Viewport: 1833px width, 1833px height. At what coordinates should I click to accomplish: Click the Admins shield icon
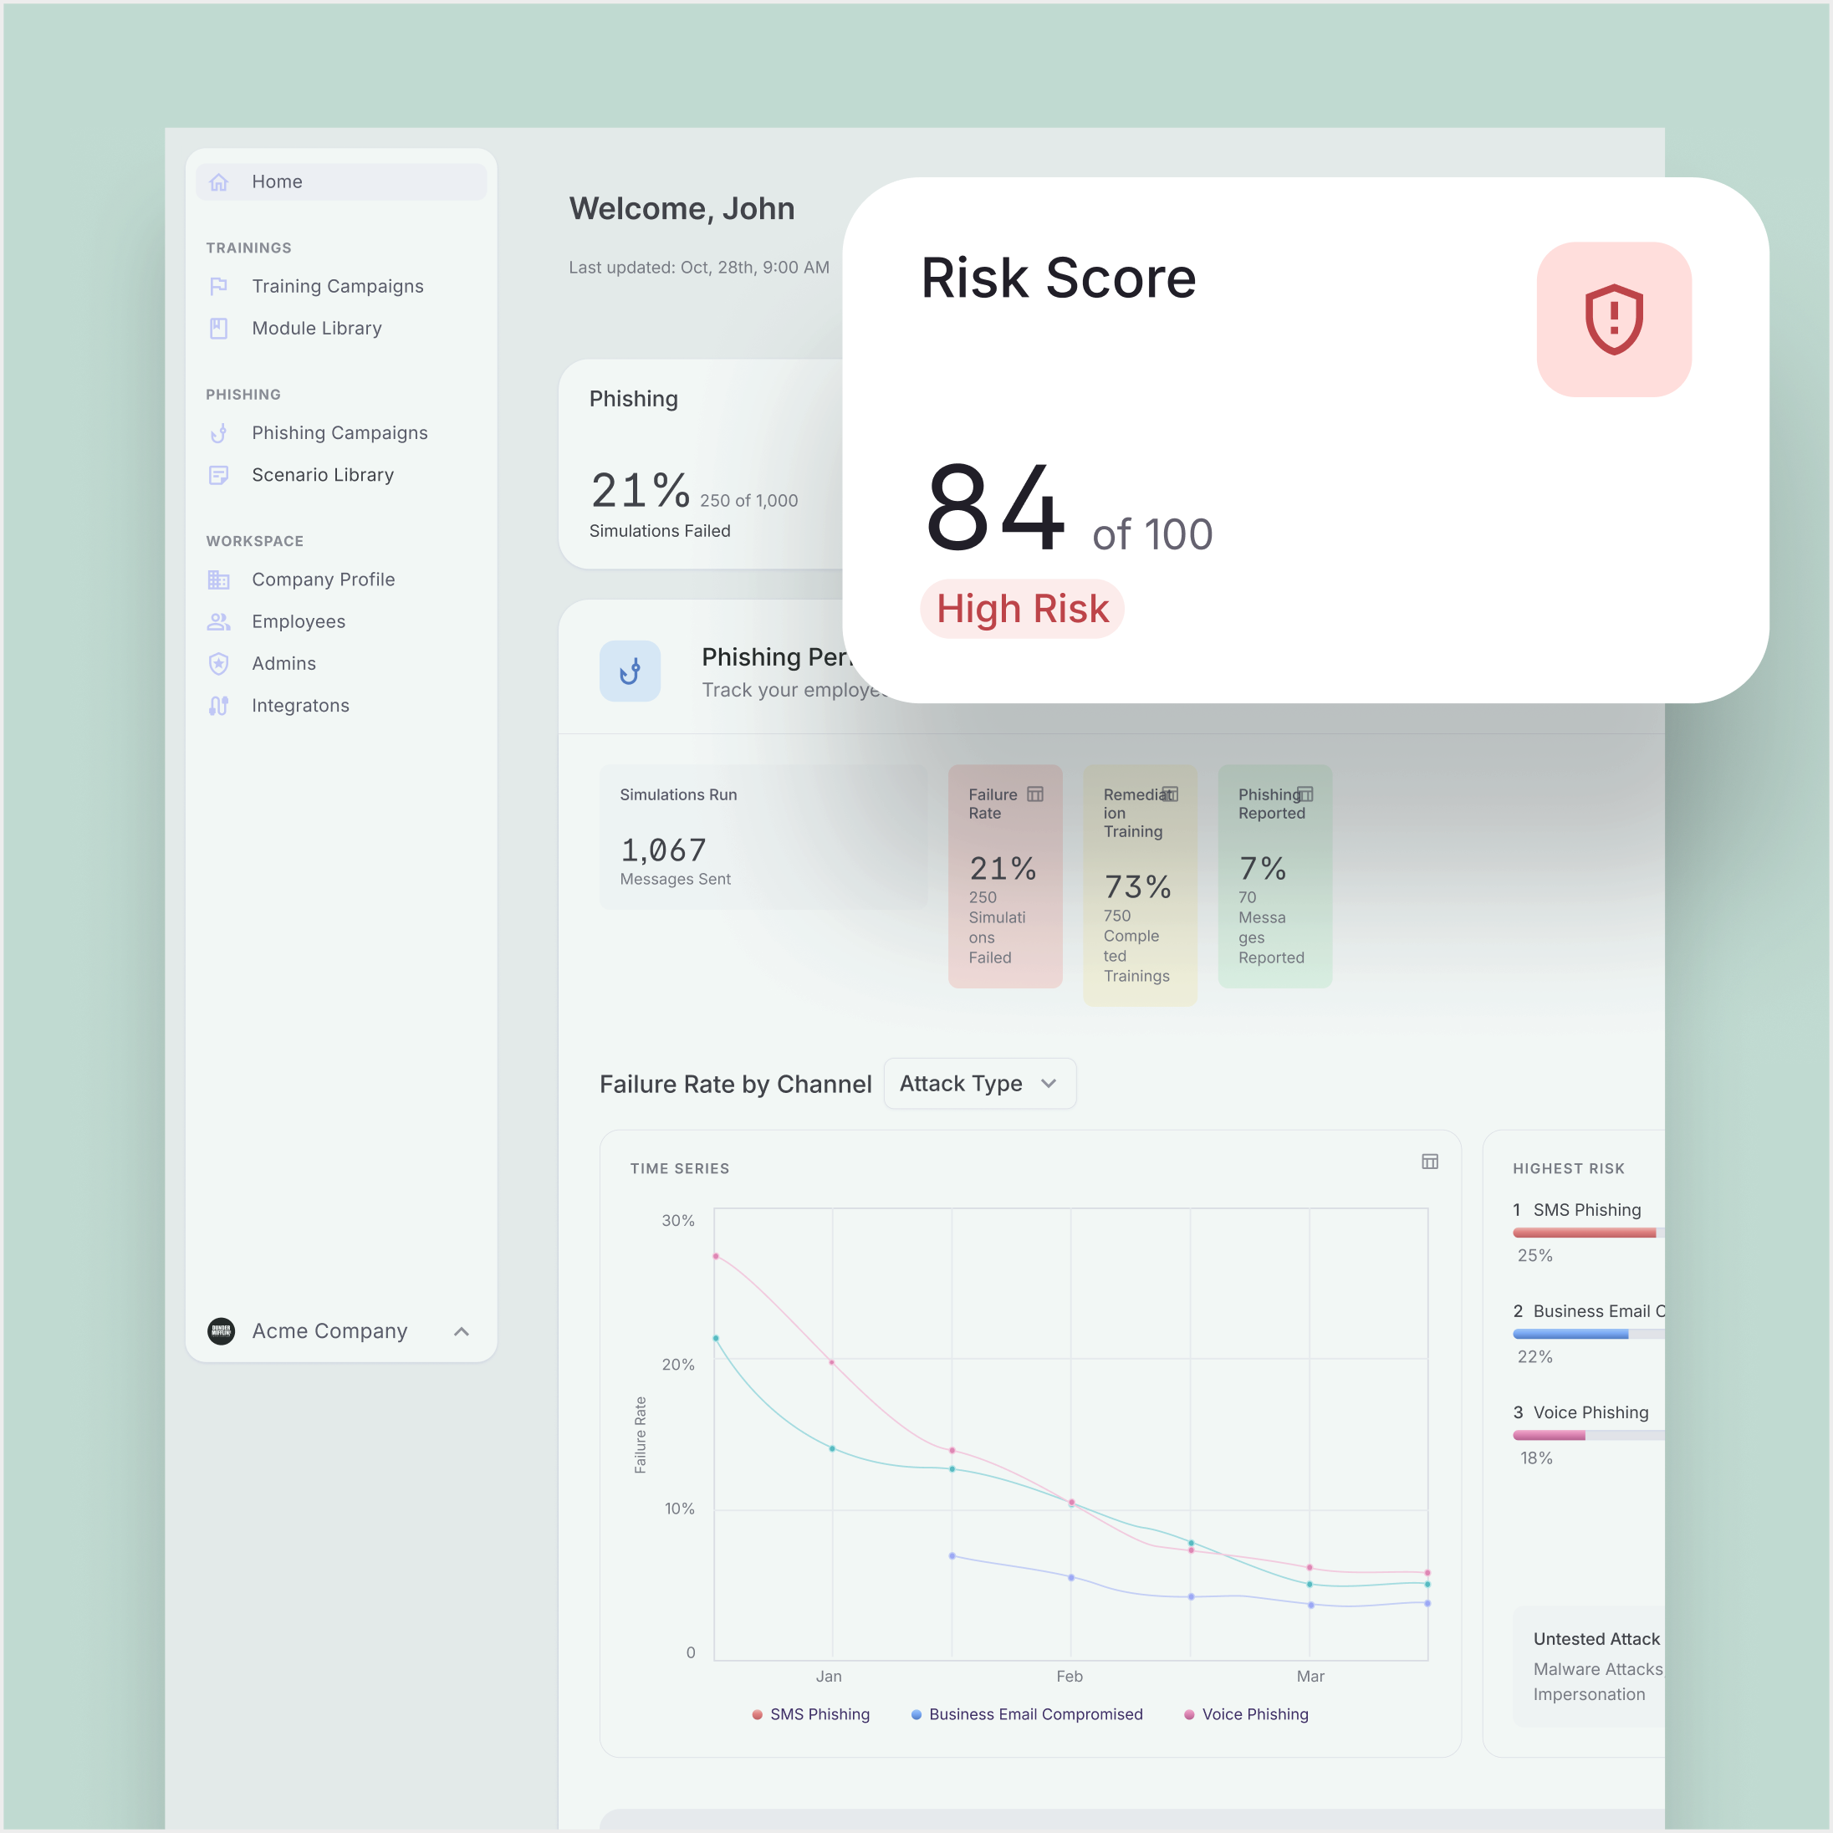pos(218,663)
